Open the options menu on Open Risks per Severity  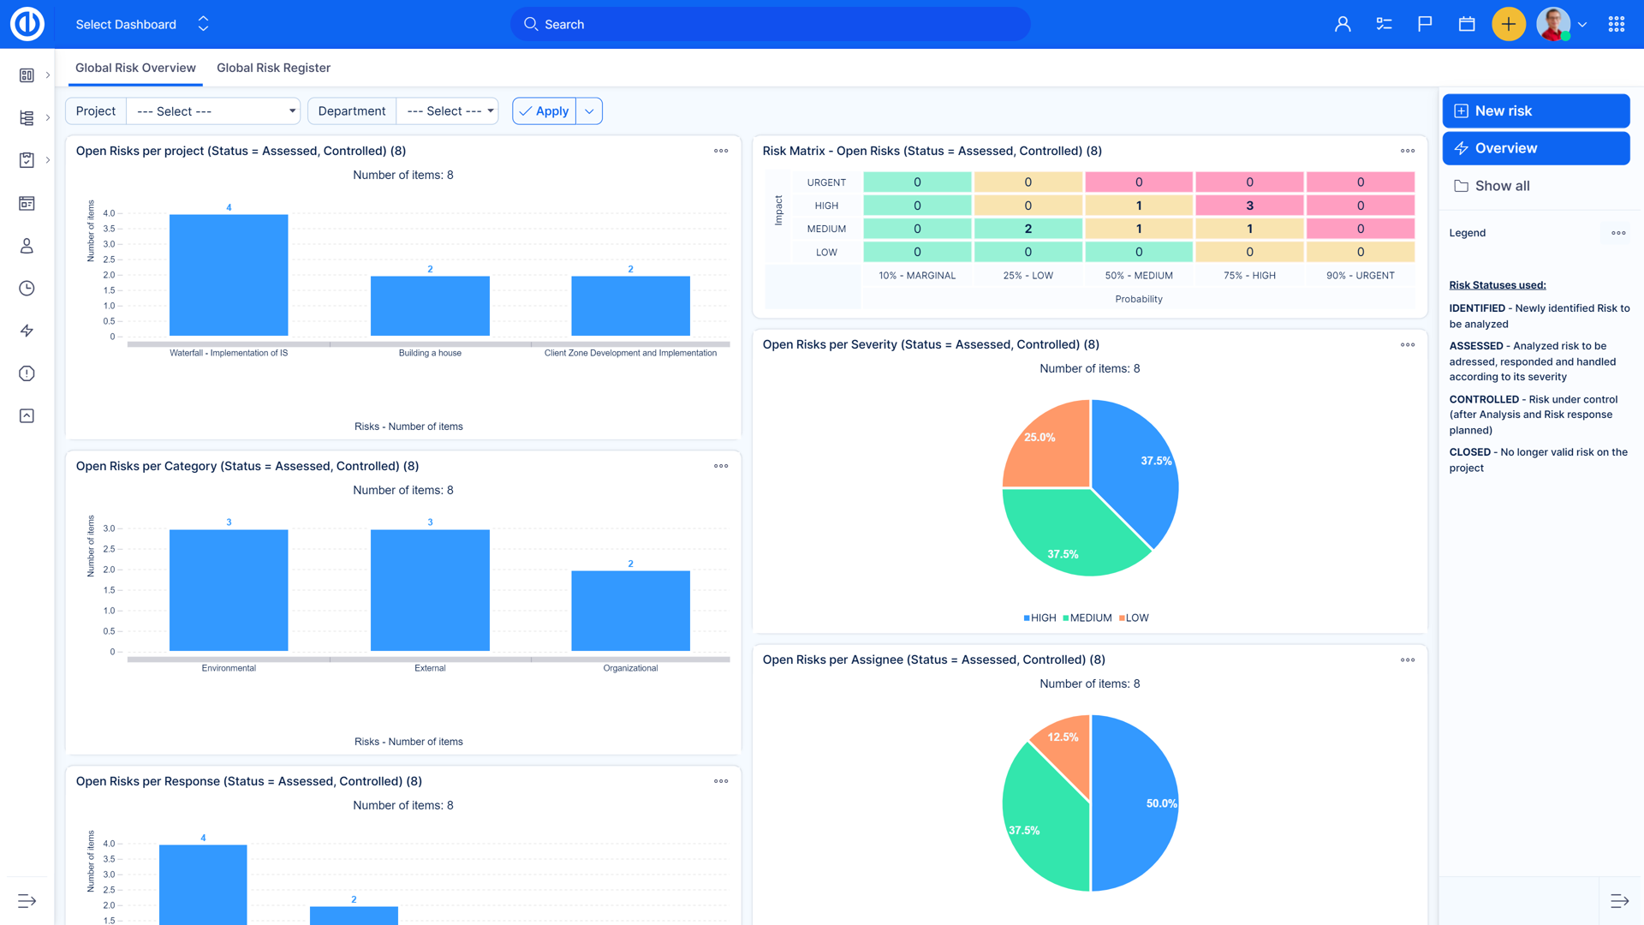(1407, 344)
